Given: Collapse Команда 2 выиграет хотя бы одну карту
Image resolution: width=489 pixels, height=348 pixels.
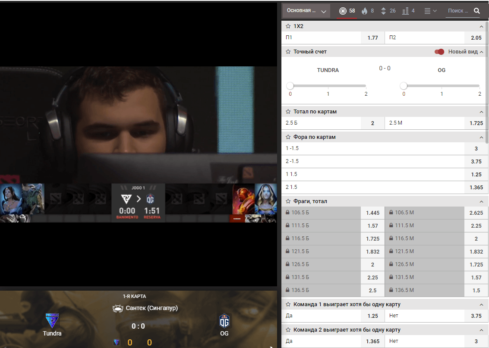Looking at the screenshot, I should (481, 330).
